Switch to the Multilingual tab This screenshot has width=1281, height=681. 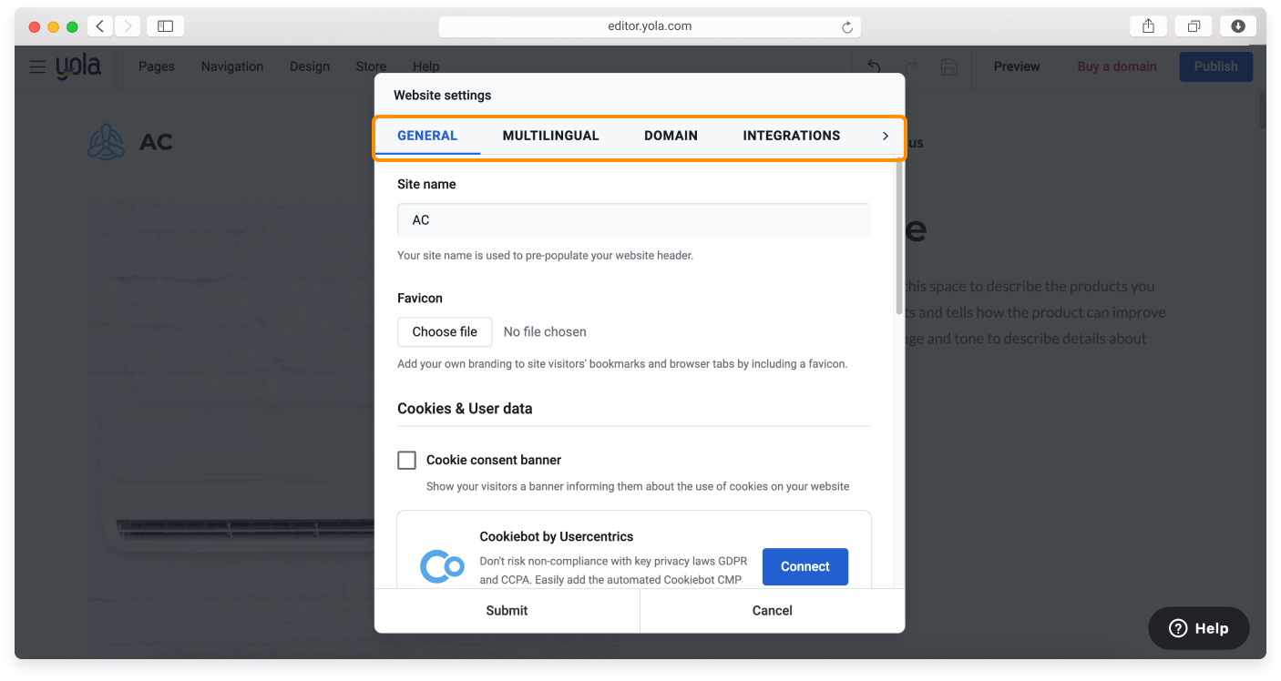551,136
